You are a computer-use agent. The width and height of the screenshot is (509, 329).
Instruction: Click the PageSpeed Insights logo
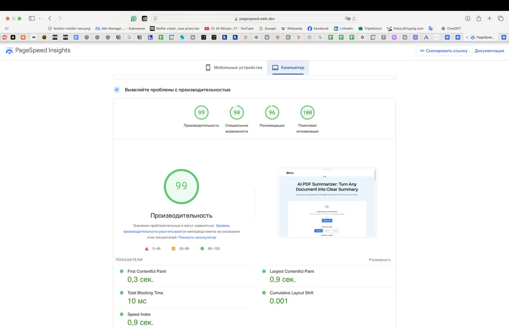coord(38,50)
